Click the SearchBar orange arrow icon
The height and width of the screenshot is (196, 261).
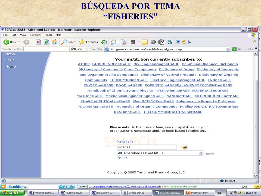coord(3,187)
